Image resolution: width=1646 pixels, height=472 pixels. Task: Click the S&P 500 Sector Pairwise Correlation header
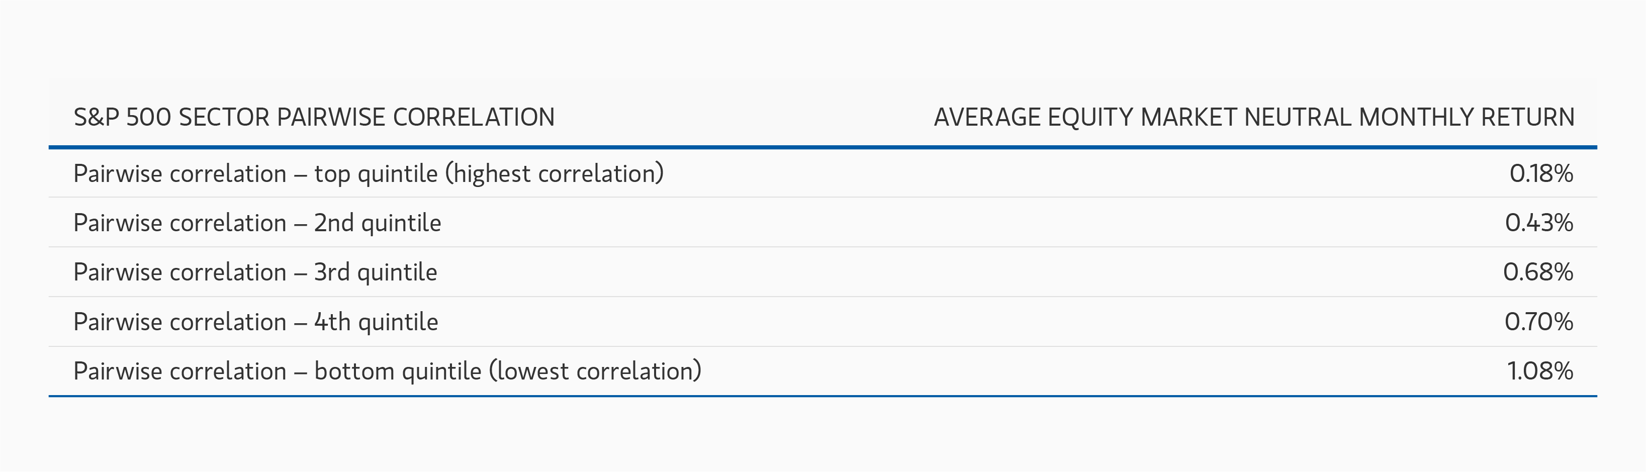(x=314, y=118)
